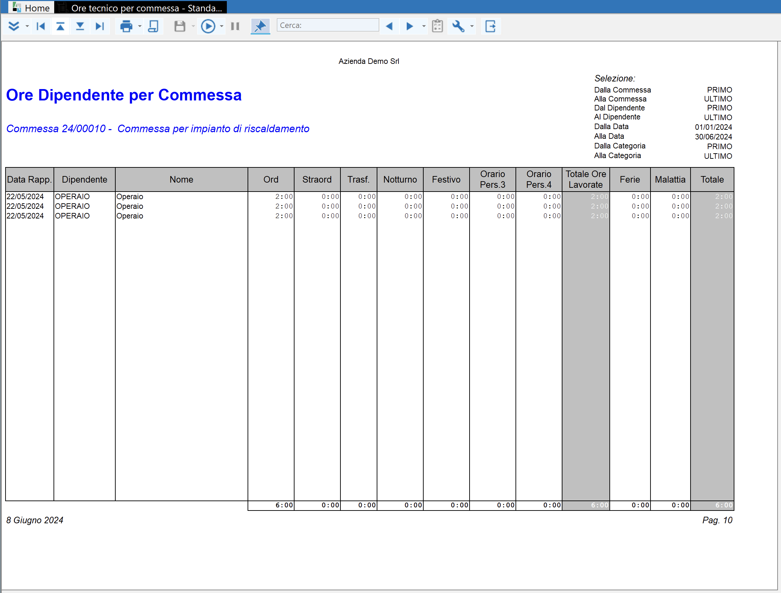Expand the wrench tools dropdown arrow
Image resolution: width=781 pixels, height=593 pixels.
(x=472, y=26)
